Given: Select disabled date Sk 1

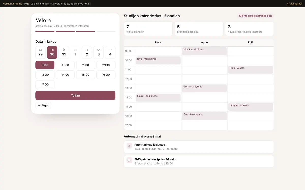Looking at the screenshot, I should 75,52.
